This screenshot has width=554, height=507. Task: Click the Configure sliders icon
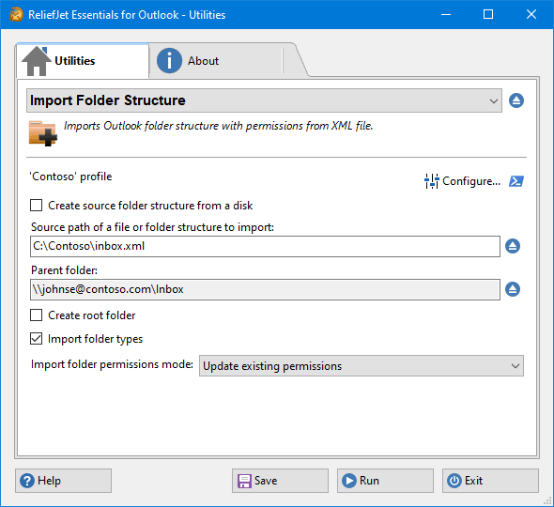(431, 181)
